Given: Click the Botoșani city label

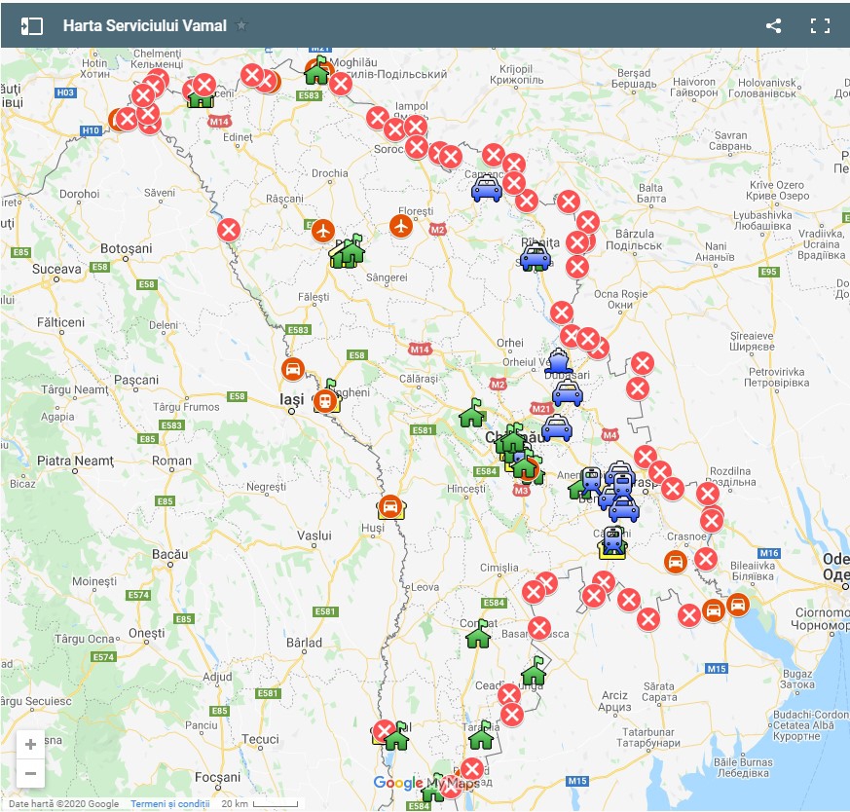Looking at the screenshot, I should [x=127, y=248].
